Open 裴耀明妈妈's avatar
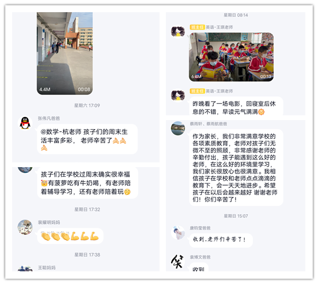The width and height of the screenshot is (318, 284). tap(25, 227)
